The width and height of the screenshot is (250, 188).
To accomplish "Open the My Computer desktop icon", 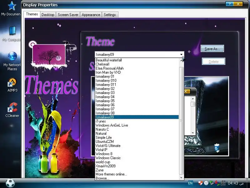I will (12, 33).
